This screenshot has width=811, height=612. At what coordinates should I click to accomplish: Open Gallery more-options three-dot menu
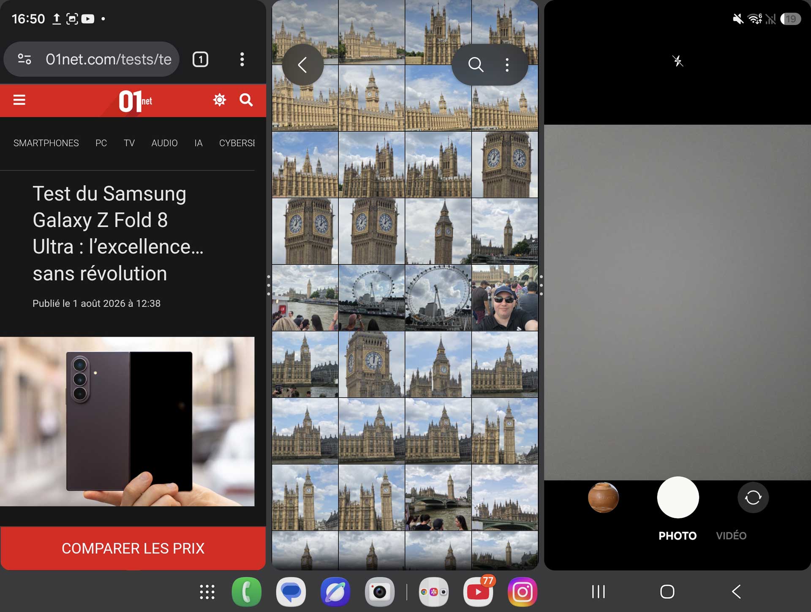pyautogui.click(x=507, y=65)
